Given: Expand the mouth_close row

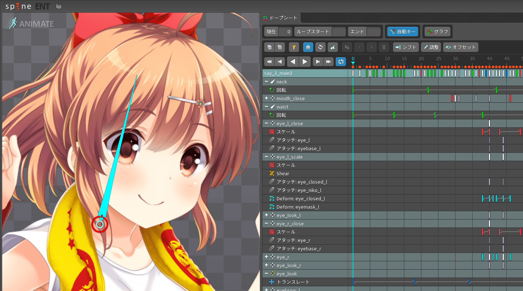Looking at the screenshot, I should tap(266, 98).
